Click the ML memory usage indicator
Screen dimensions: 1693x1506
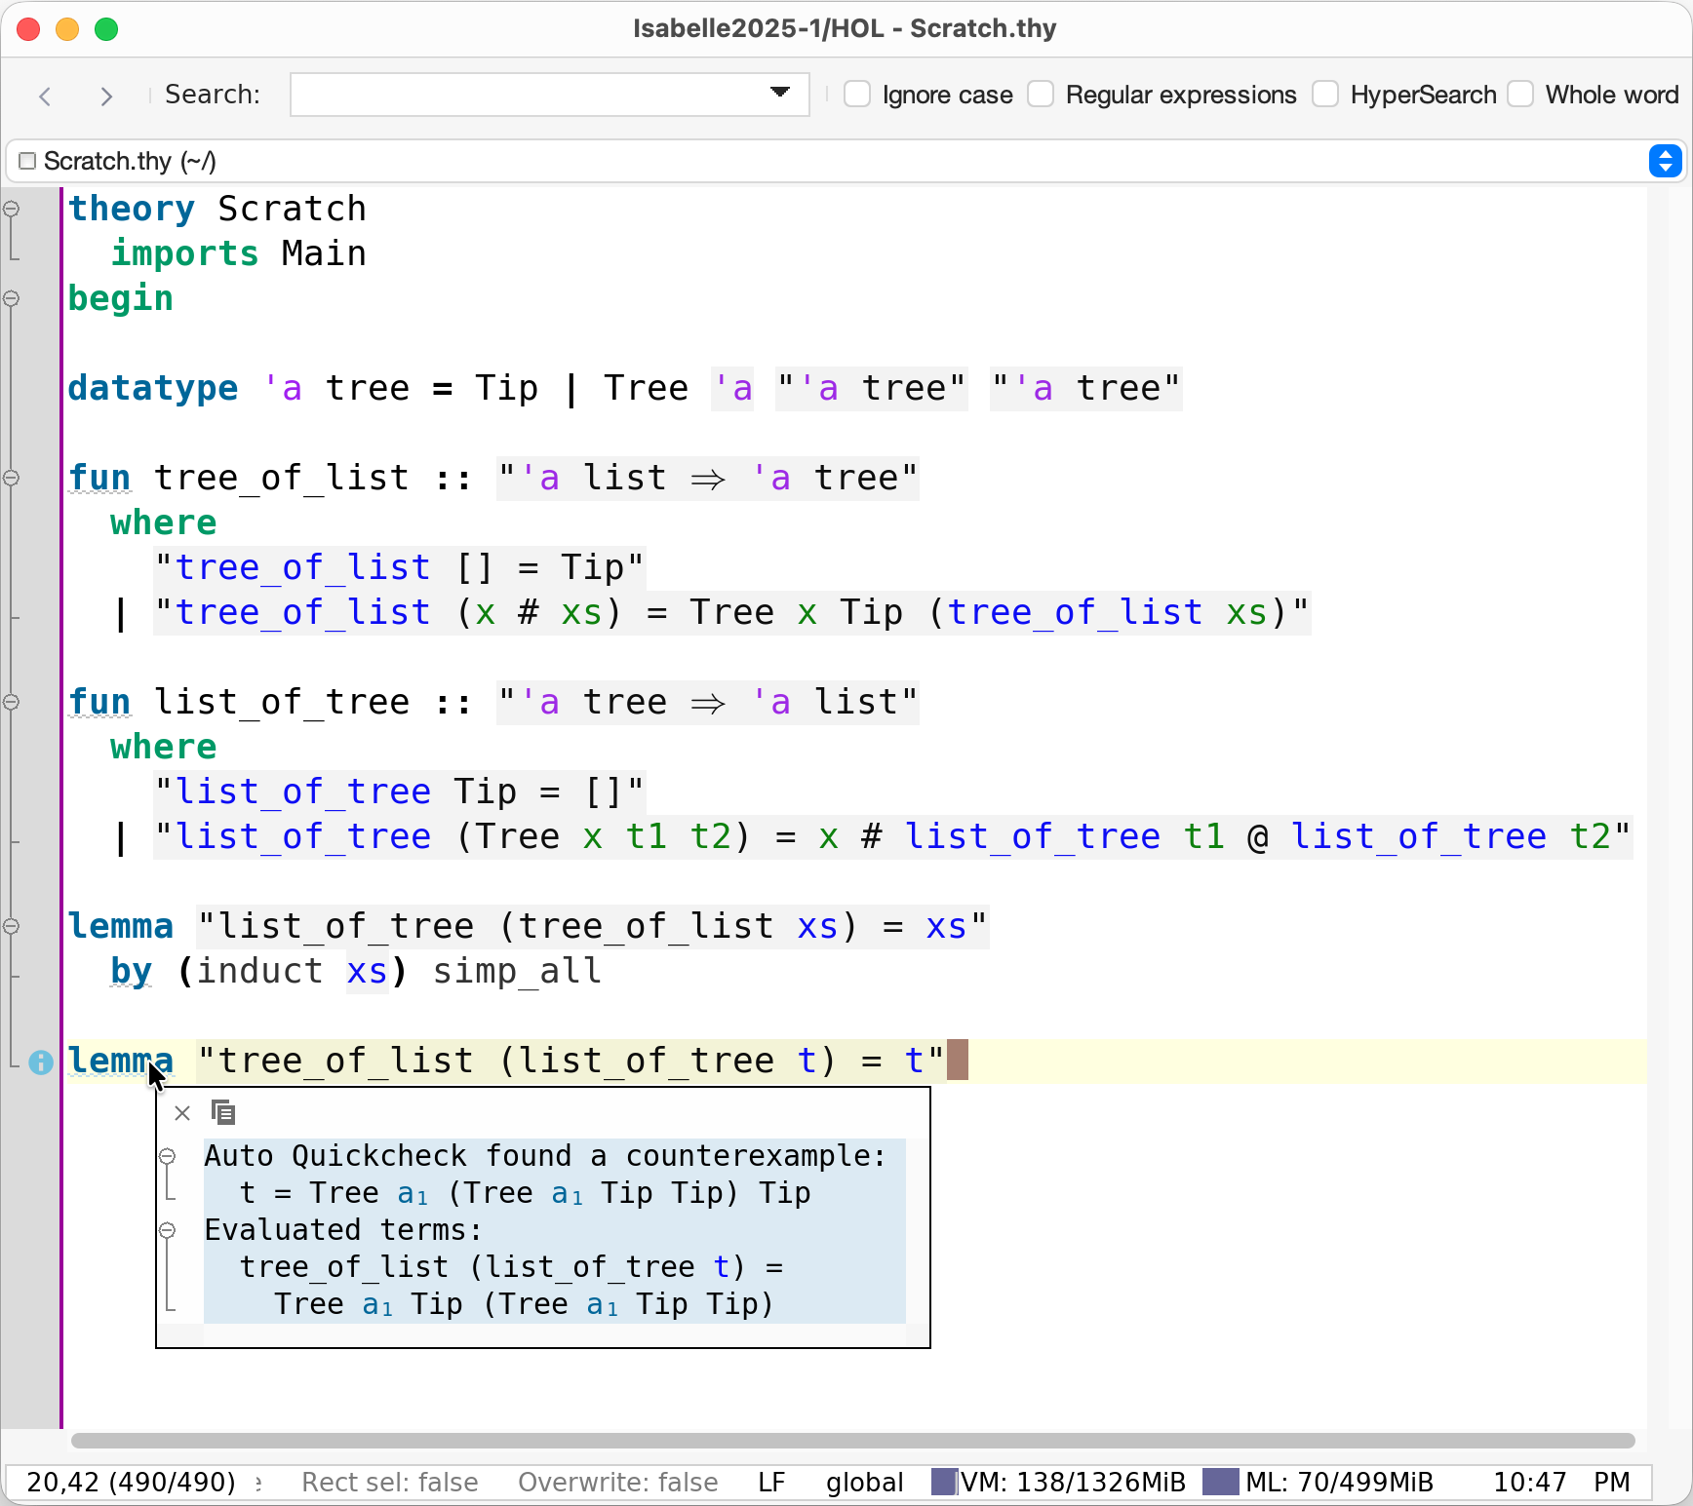1319,1482
